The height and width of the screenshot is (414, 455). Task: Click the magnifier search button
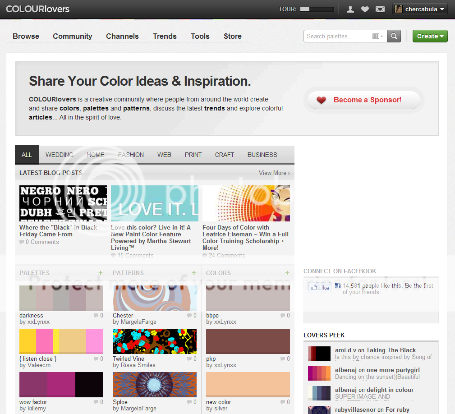[x=394, y=36]
